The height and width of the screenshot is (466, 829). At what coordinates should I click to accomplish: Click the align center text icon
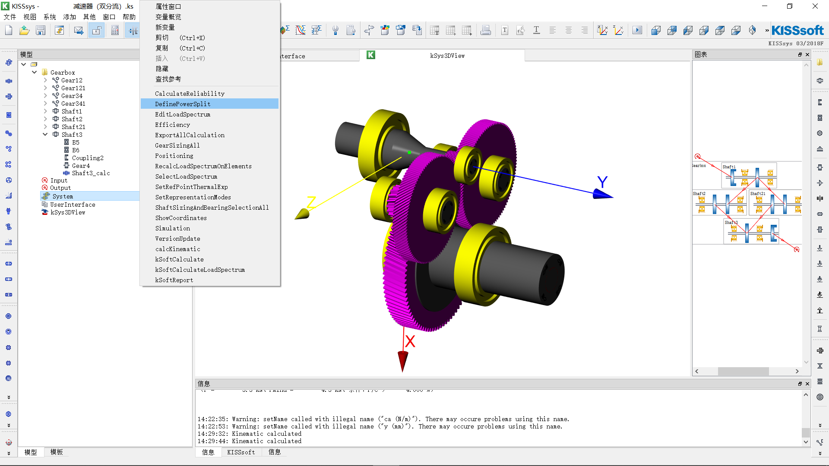coord(569,30)
